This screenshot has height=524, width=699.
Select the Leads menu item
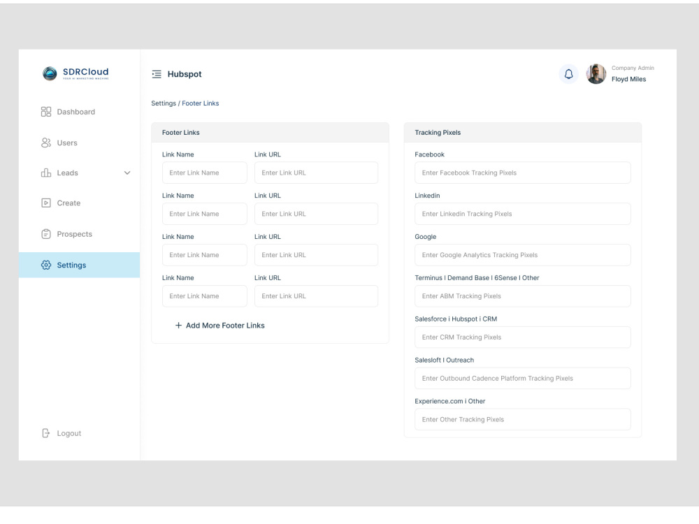tap(80, 173)
